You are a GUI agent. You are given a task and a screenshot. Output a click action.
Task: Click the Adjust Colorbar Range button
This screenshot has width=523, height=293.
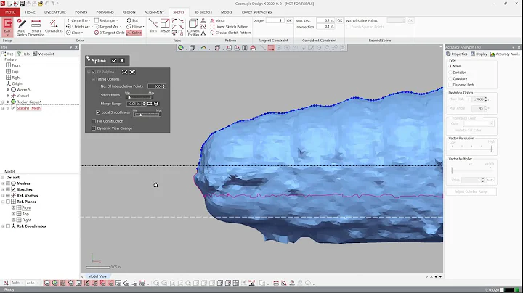click(x=471, y=191)
